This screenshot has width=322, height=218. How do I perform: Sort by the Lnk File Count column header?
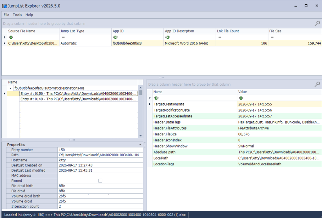242,31
